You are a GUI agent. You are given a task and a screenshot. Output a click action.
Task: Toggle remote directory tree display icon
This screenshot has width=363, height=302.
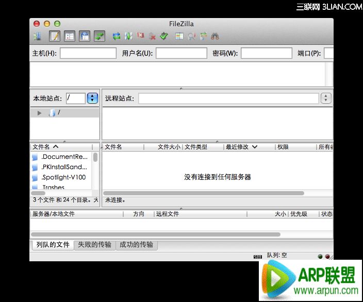85,36
